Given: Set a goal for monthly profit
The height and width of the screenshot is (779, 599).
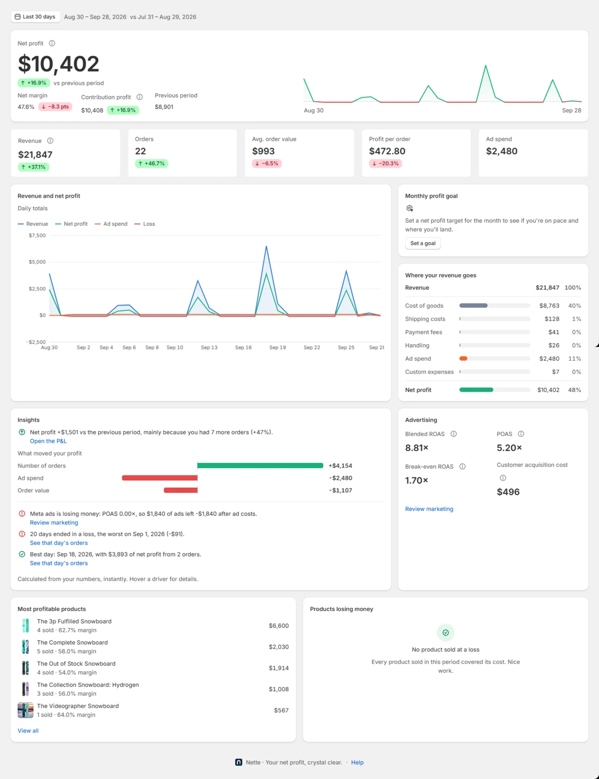Looking at the screenshot, I should tap(423, 243).
